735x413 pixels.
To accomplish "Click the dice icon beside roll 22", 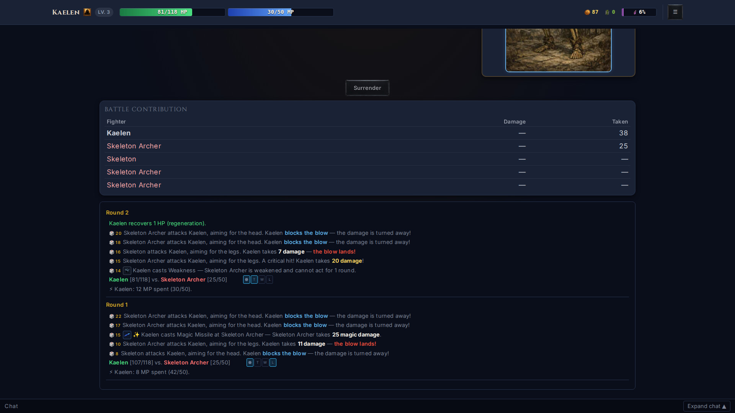I will (111, 316).
